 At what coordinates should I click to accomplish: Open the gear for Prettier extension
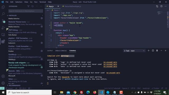pyautogui.click(x=42, y=51)
